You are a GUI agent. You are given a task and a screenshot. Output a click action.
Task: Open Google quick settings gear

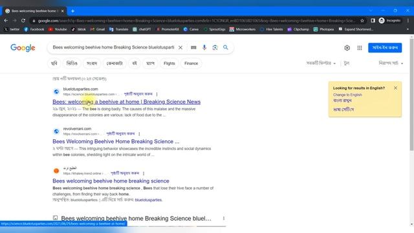pos(347,48)
